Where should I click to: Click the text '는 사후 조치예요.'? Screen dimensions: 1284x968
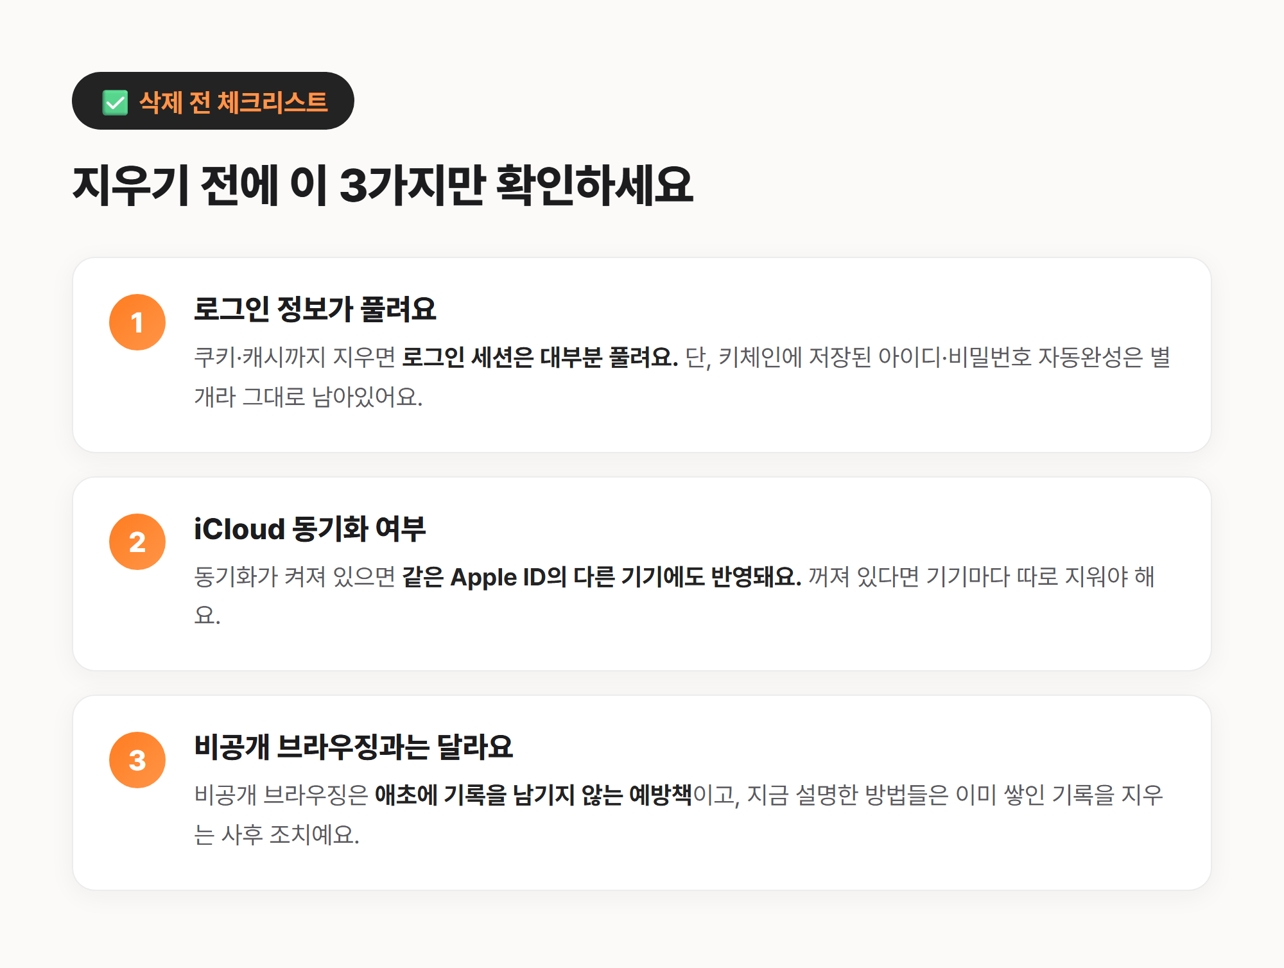click(x=277, y=834)
